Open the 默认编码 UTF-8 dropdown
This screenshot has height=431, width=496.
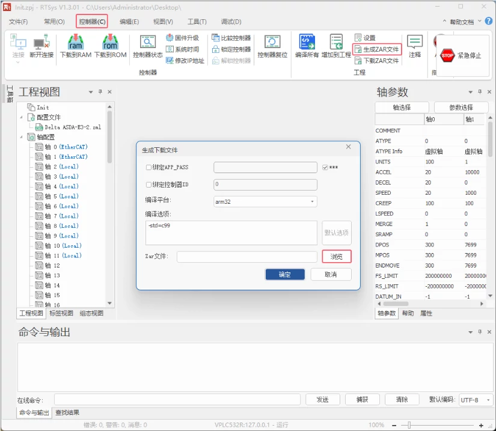coord(476,400)
